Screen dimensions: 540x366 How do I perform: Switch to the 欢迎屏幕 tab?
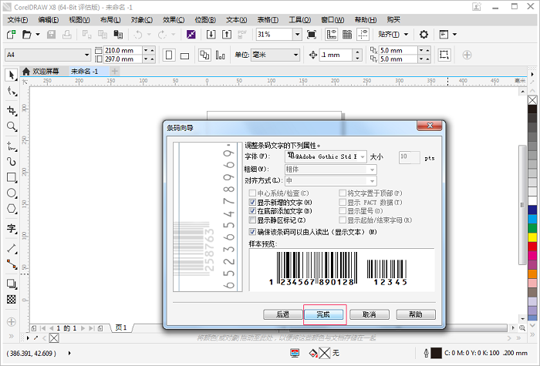[43, 71]
